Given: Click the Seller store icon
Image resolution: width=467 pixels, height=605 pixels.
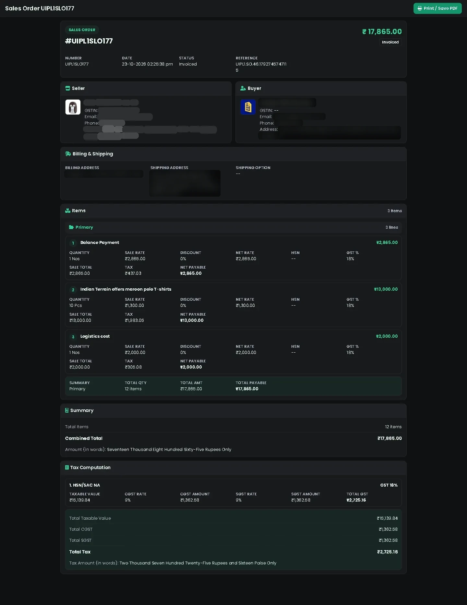Looking at the screenshot, I should tap(68, 88).
